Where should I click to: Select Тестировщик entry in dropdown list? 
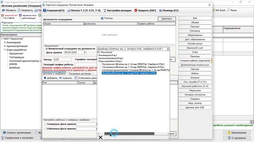133,67
